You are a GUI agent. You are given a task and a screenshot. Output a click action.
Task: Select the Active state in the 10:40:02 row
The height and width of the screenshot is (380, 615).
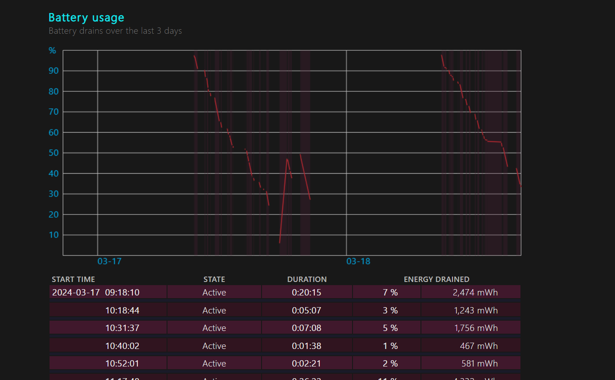click(214, 345)
